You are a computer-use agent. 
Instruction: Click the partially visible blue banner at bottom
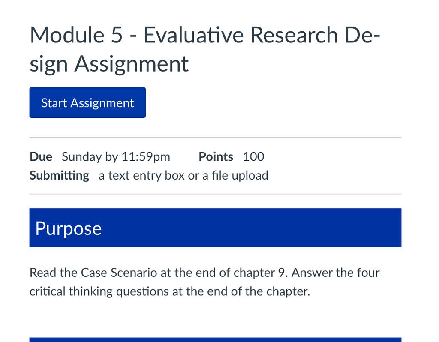215,340
